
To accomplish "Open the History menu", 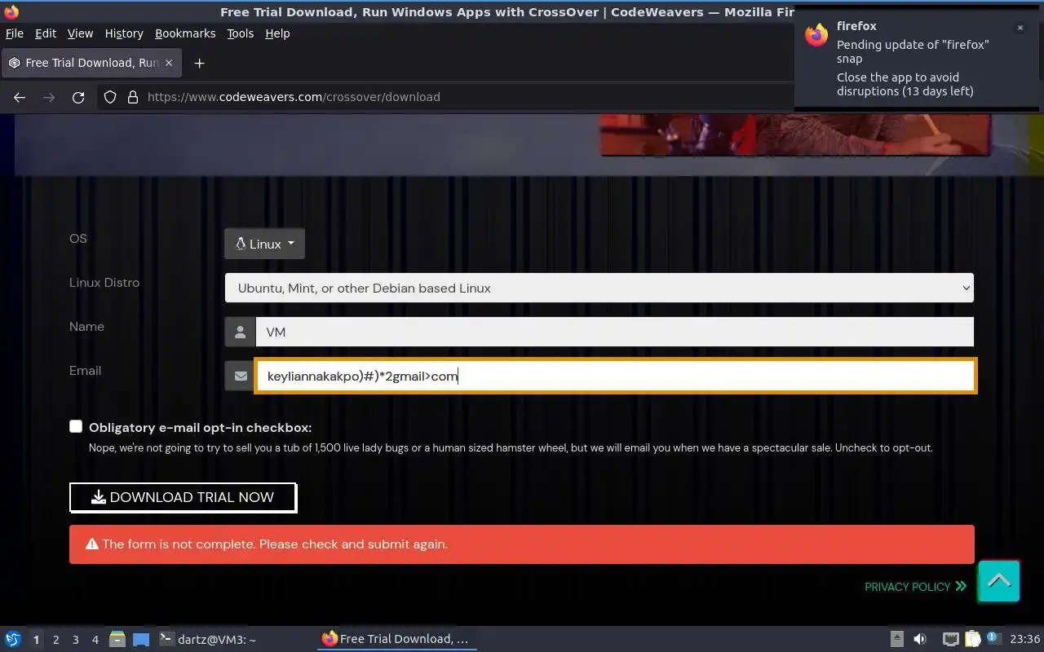I will (124, 33).
